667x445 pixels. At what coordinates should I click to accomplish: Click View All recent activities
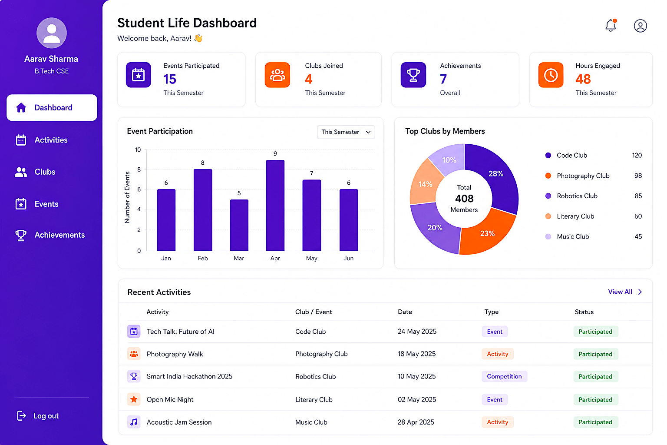click(620, 292)
